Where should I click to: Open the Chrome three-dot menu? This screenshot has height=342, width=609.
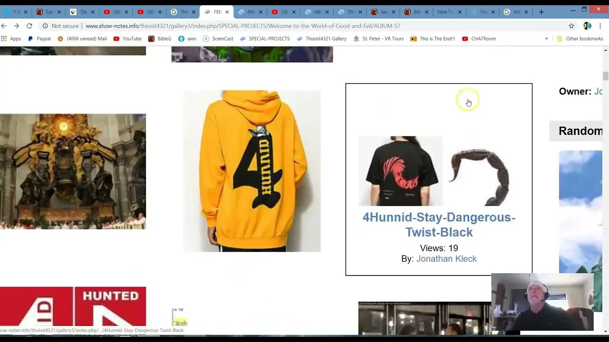(x=600, y=26)
